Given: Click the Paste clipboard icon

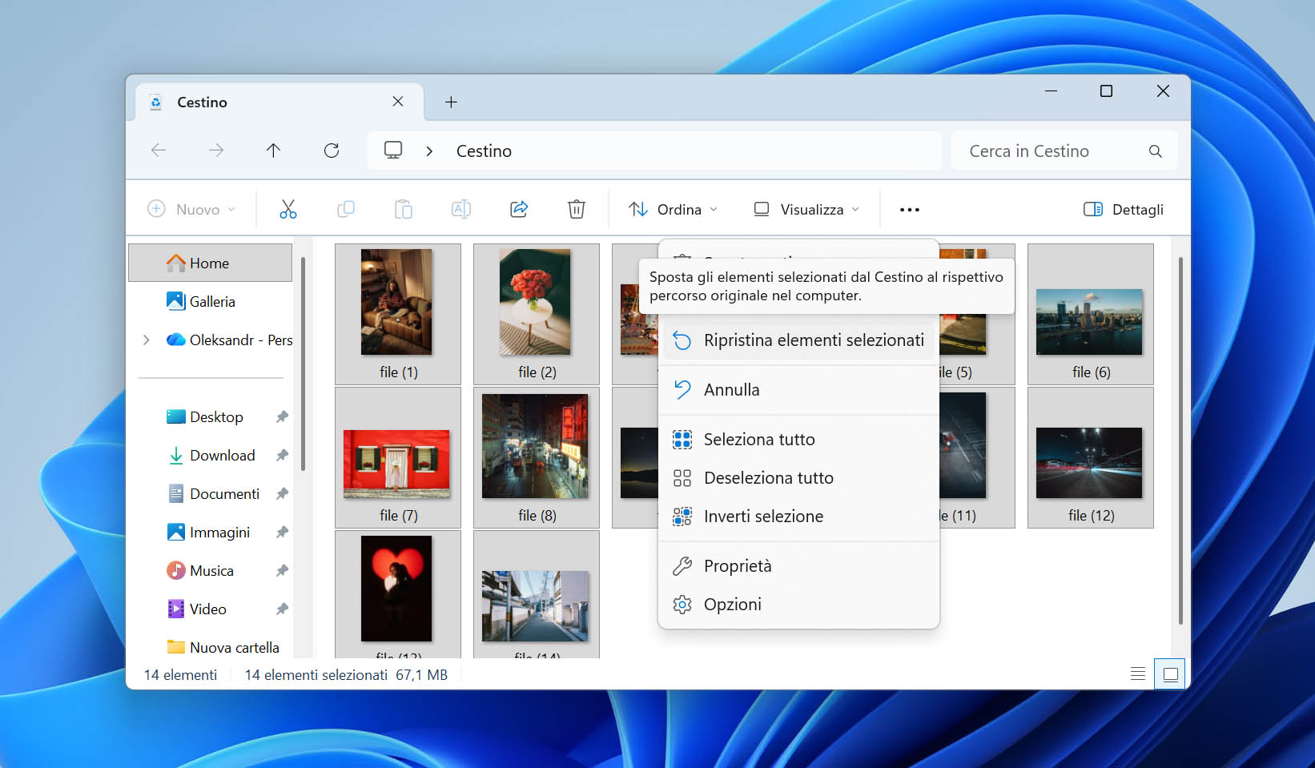Looking at the screenshot, I should 404,209.
